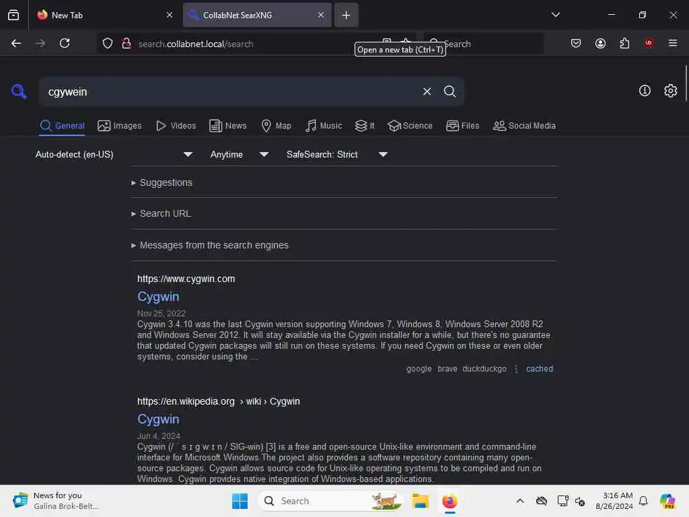This screenshot has height=517, width=689.
Task: Open Firefox account icon
Action: click(x=600, y=43)
